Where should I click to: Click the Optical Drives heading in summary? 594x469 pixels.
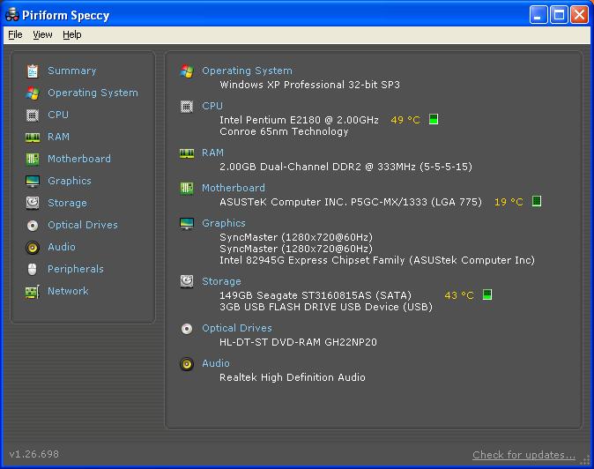tap(237, 328)
